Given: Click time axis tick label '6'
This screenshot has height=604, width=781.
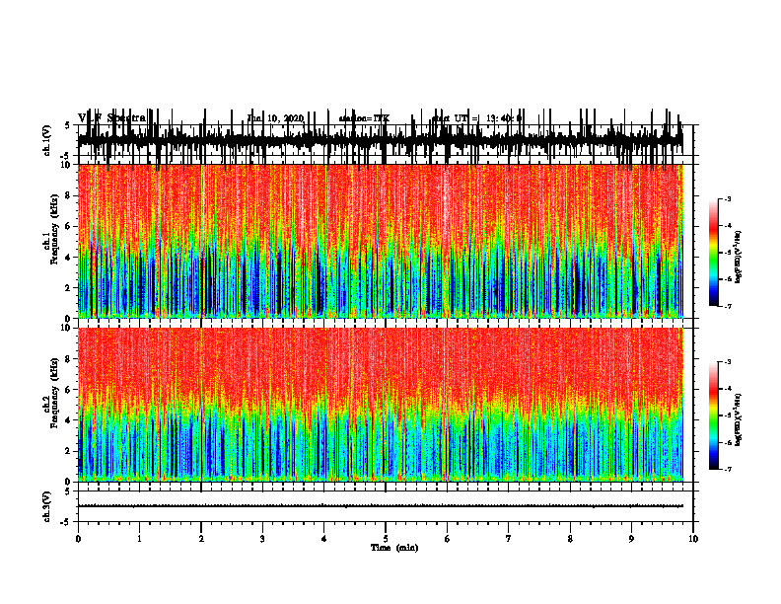Looking at the screenshot, I should pyautogui.click(x=448, y=539).
